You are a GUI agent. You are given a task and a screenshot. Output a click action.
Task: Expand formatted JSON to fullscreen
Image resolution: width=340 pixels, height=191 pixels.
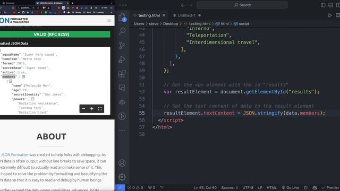point(100,109)
